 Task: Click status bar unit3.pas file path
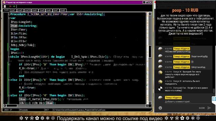pyautogui.click(x=80, y=110)
